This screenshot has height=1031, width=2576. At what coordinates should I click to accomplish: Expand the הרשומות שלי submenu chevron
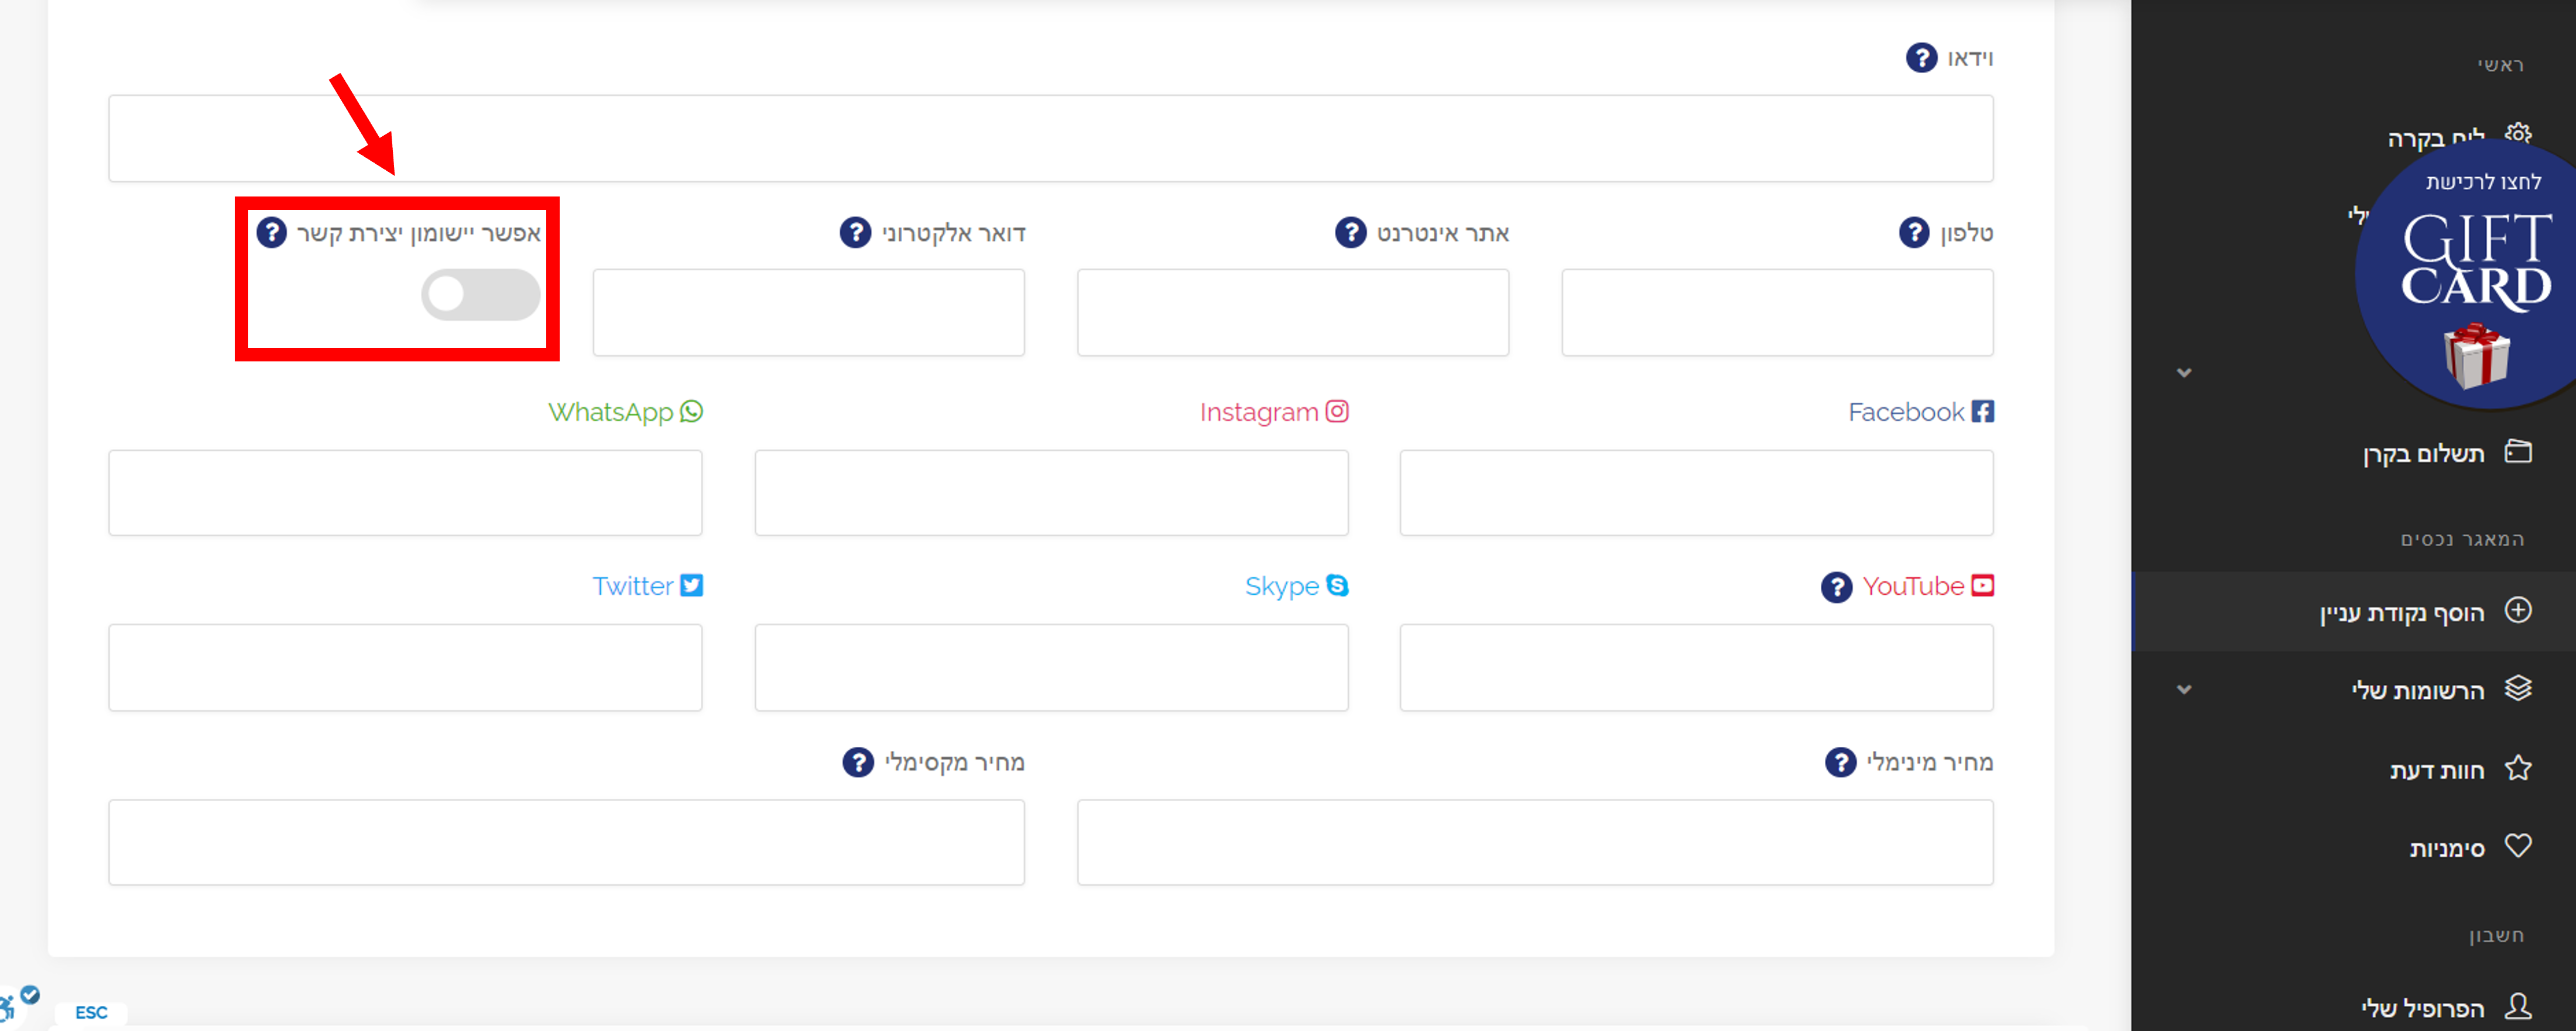(x=2184, y=690)
